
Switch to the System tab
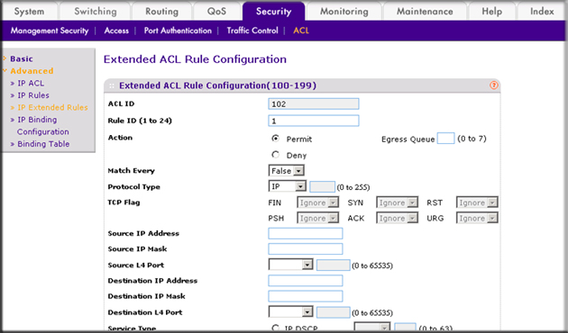(29, 11)
